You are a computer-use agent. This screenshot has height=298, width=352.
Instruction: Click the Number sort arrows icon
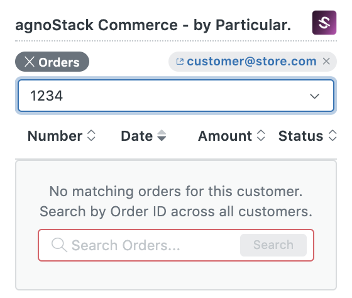click(91, 136)
